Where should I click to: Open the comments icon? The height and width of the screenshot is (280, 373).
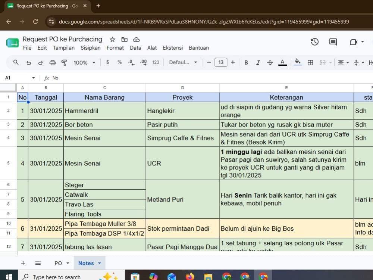click(x=333, y=42)
